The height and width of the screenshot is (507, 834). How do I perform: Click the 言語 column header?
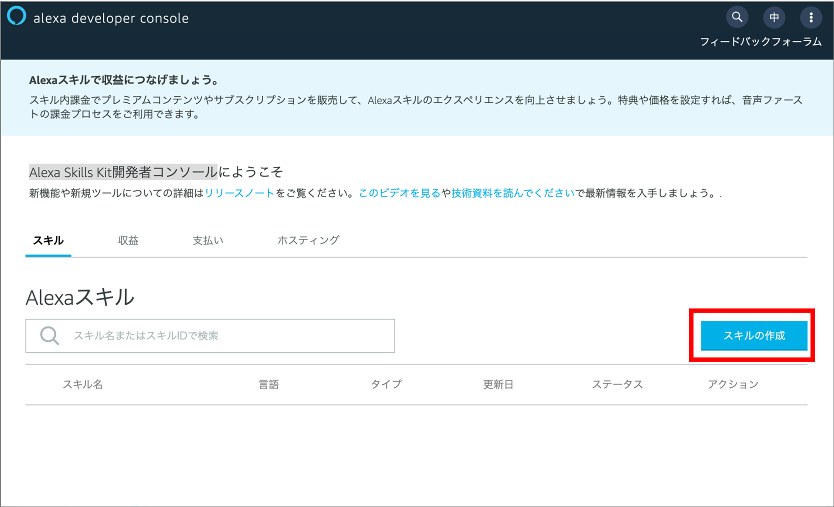(x=268, y=384)
